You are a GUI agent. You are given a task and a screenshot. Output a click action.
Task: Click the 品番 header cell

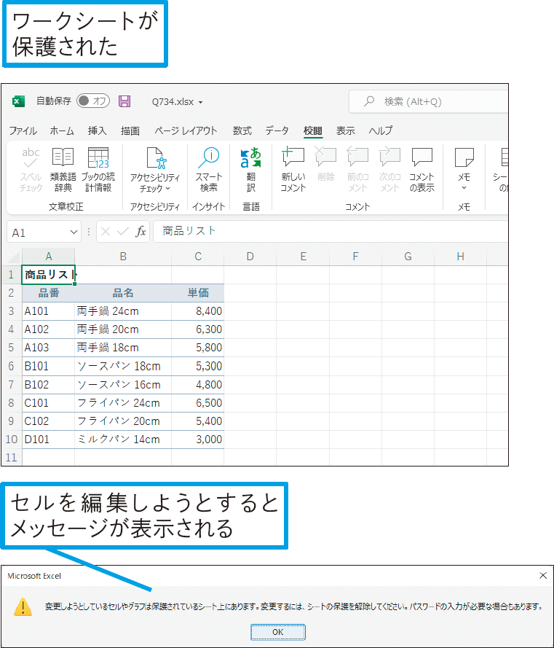(48, 293)
